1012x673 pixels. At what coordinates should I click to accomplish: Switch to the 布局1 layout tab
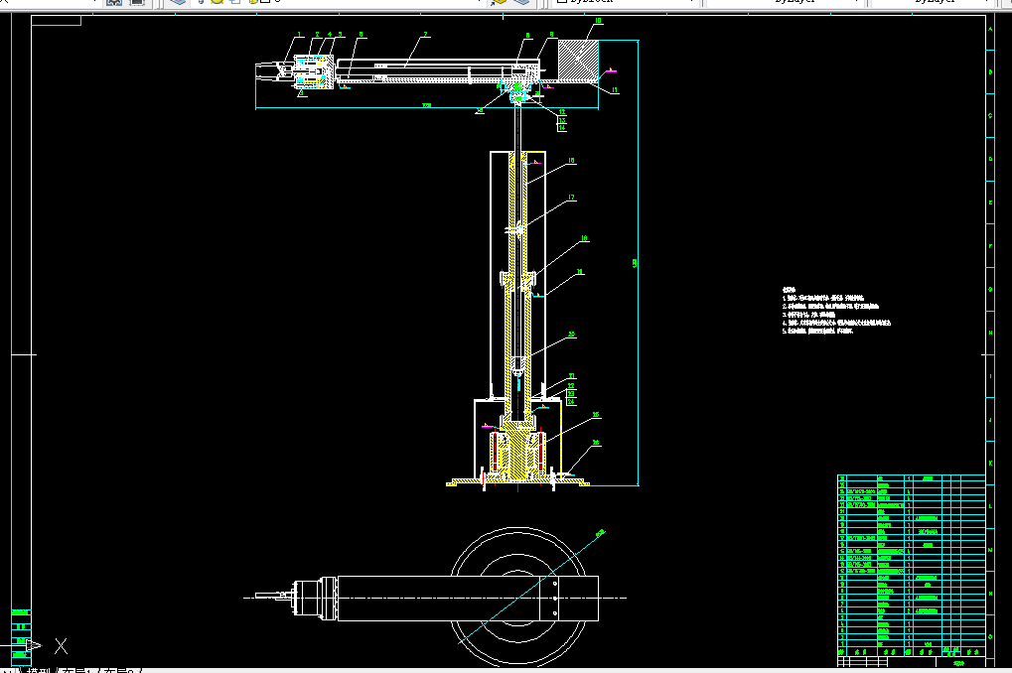point(76,671)
